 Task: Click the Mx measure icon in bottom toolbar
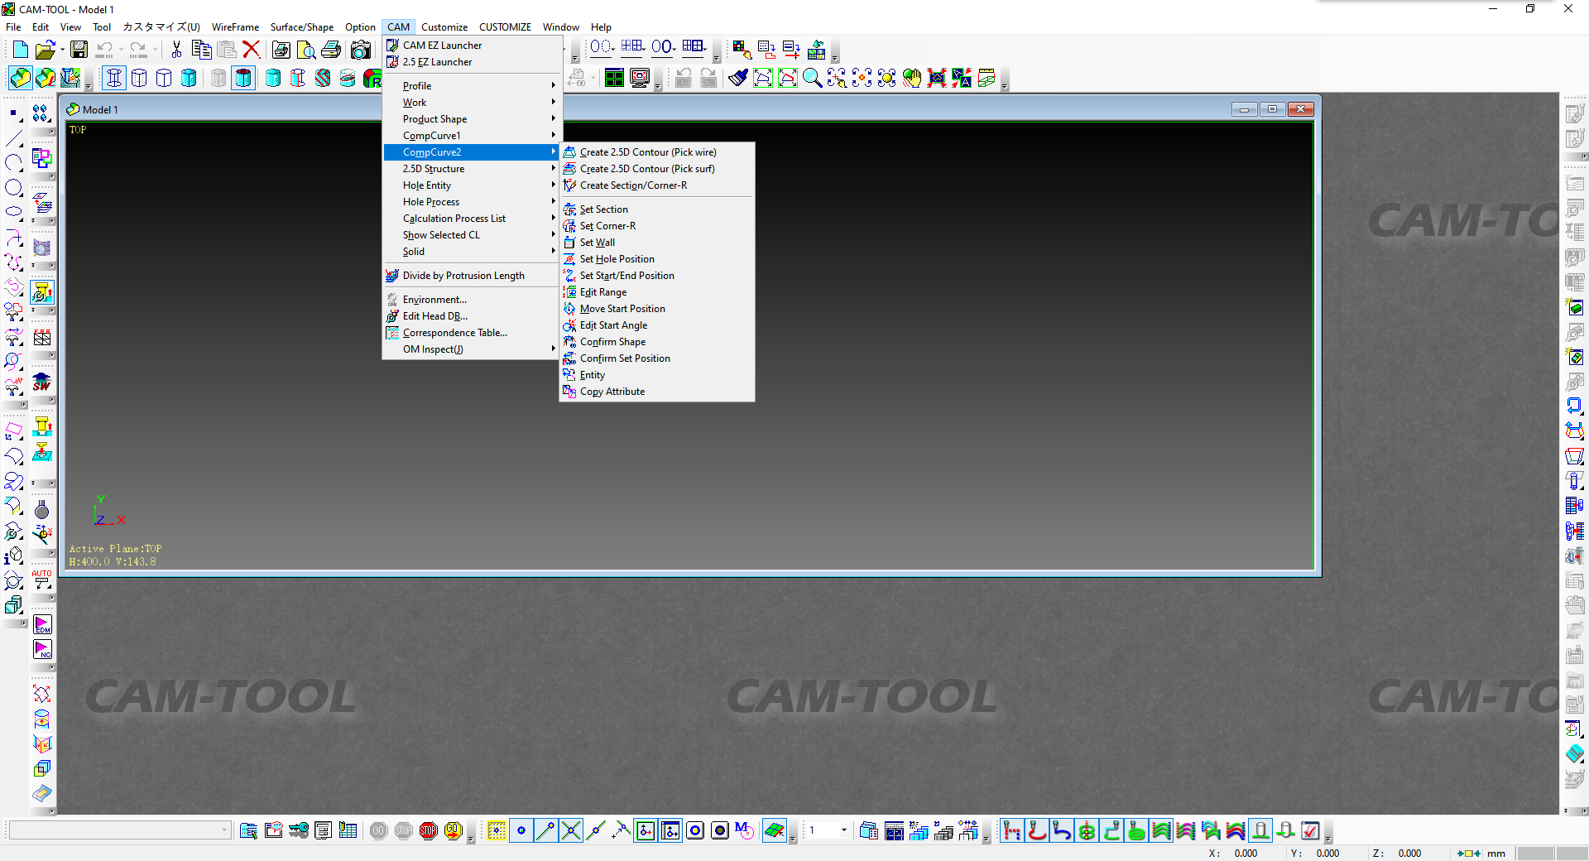[744, 830]
